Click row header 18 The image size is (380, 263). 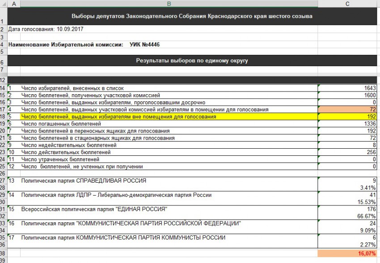pos(4,117)
